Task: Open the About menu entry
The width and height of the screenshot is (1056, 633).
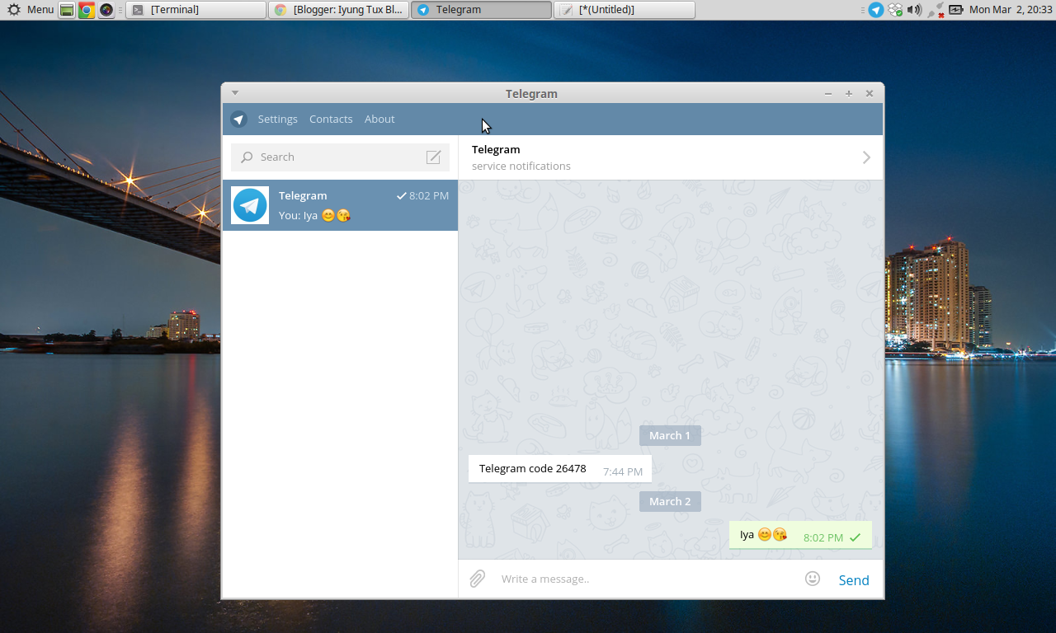Action: [x=379, y=119]
